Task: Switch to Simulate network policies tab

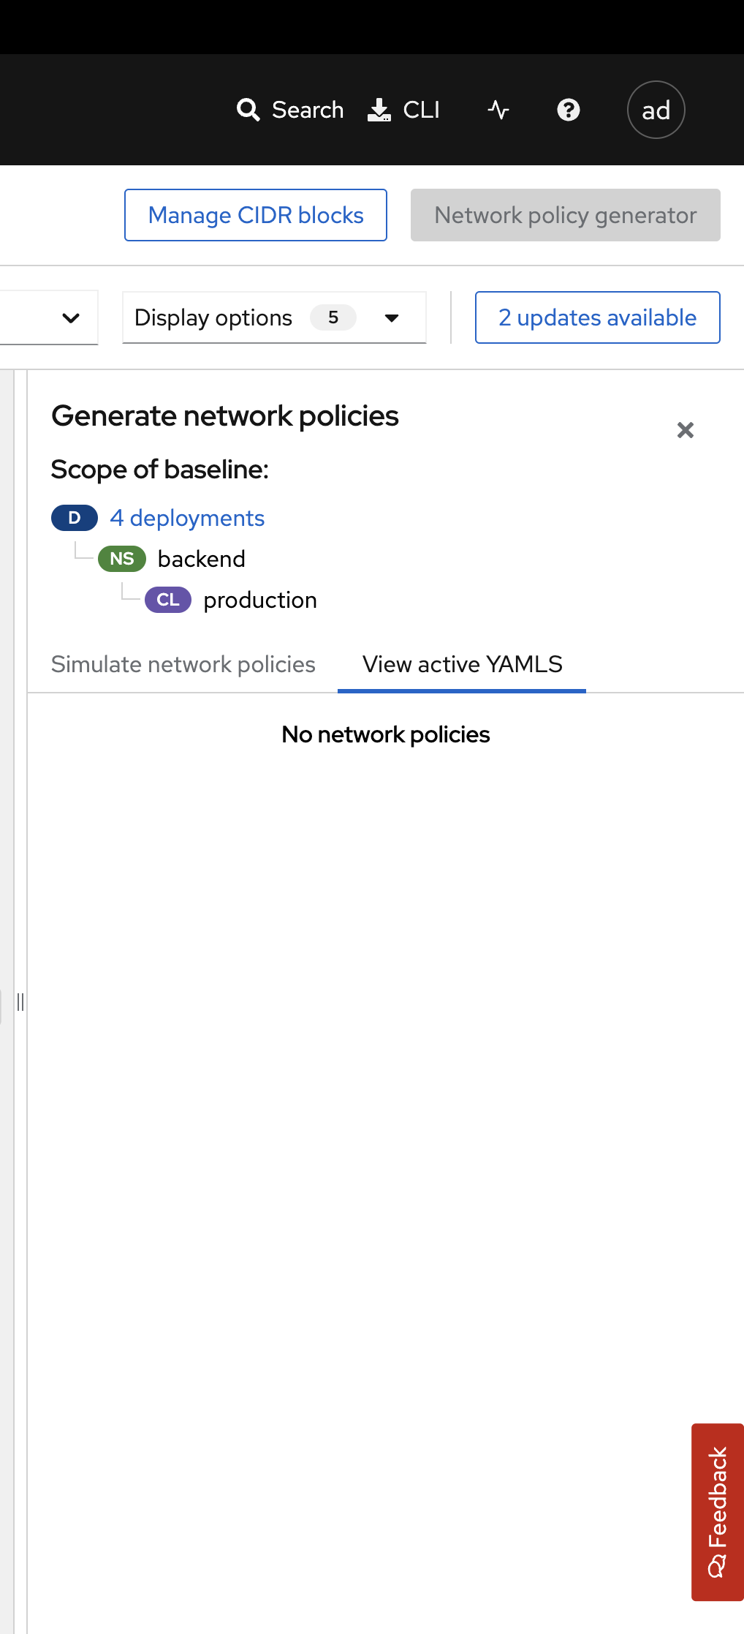Action: tap(183, 664)
